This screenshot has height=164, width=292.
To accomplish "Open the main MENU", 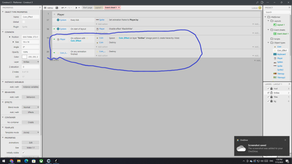I will point(48,7).
